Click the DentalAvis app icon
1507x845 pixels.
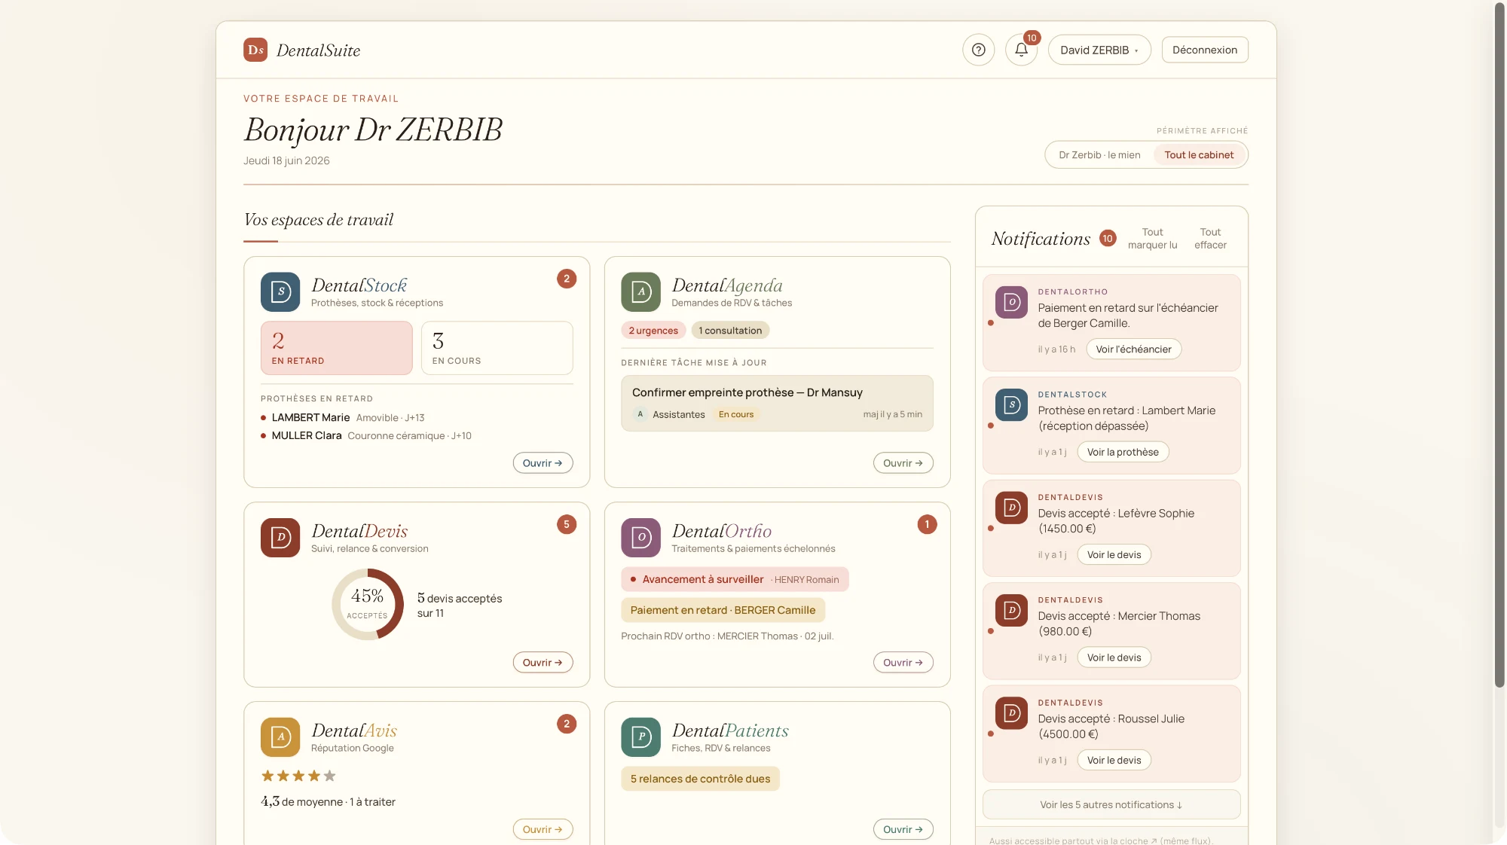click(x=280, y=737)
